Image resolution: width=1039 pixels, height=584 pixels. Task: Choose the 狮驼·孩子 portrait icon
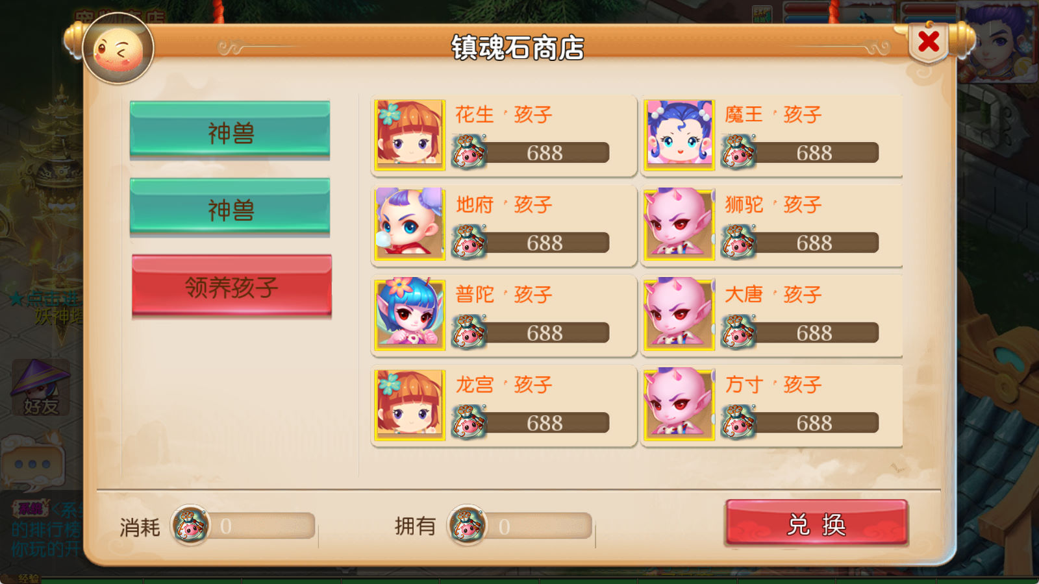(680, 225)
